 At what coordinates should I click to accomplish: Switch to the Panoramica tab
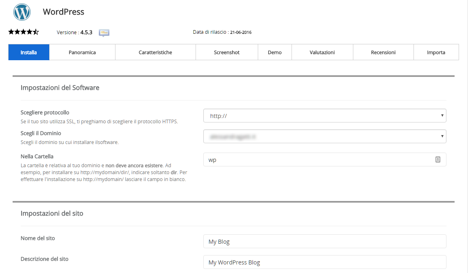[x=82, y=52]
